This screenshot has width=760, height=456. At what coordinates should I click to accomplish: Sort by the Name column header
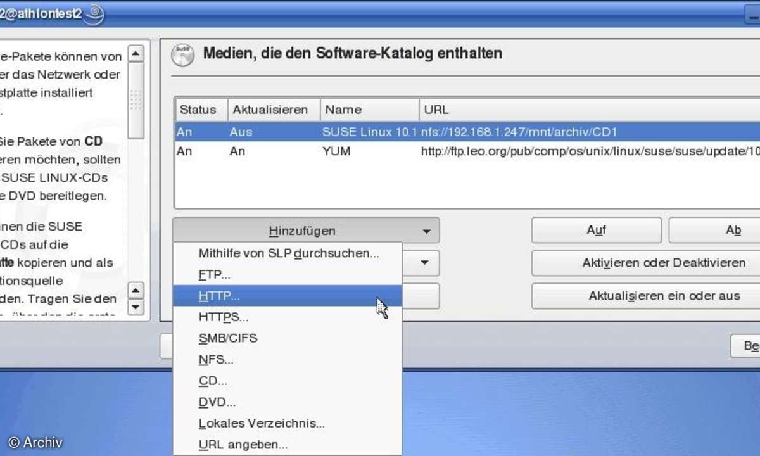click(369, 110)
